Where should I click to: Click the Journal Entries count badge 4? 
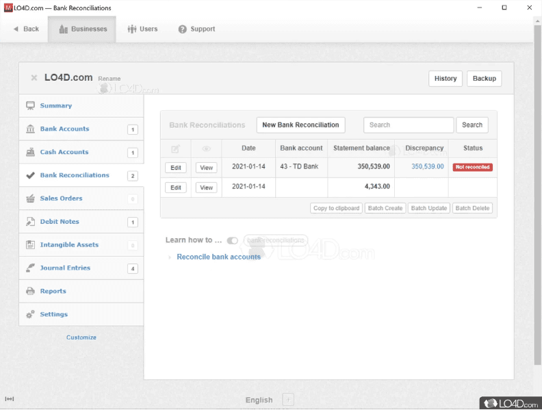(133, 268)
